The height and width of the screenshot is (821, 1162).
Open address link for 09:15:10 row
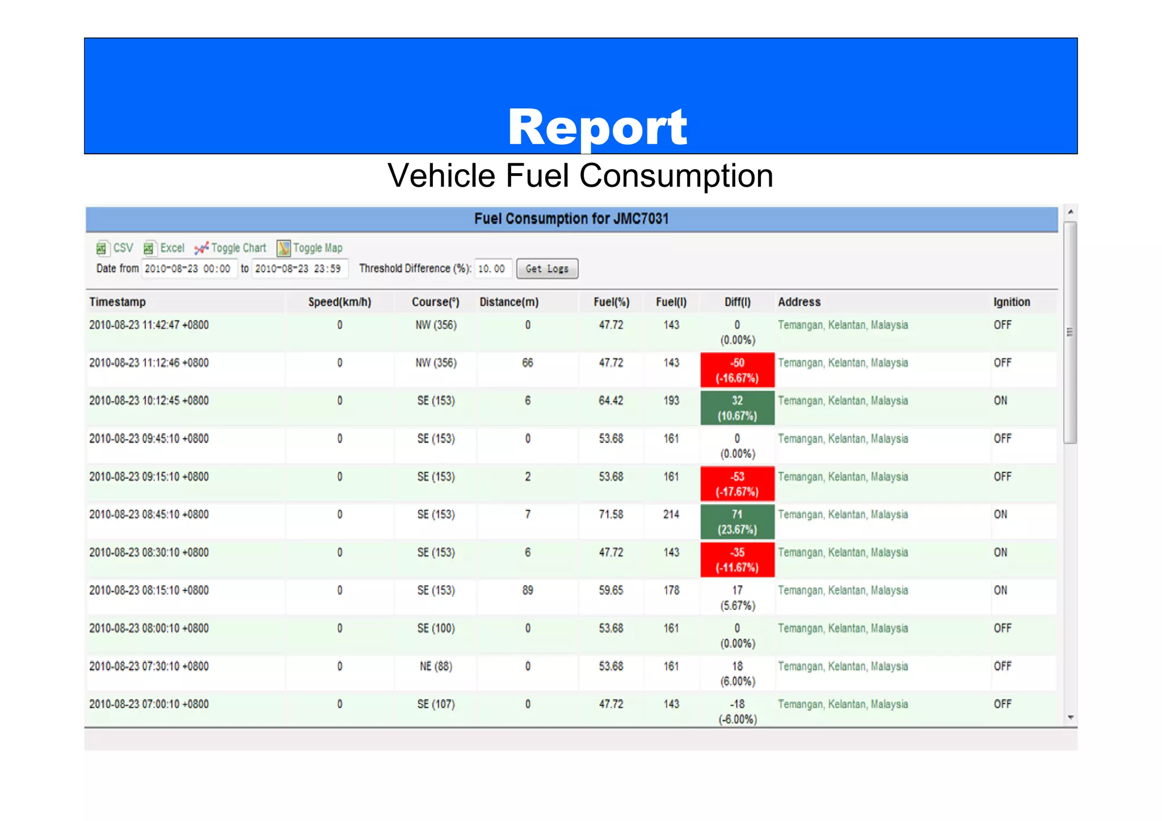point(843,477)
